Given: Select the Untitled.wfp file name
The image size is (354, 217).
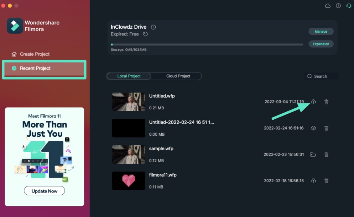Looking at the screenshot, I should coord(162,96).
